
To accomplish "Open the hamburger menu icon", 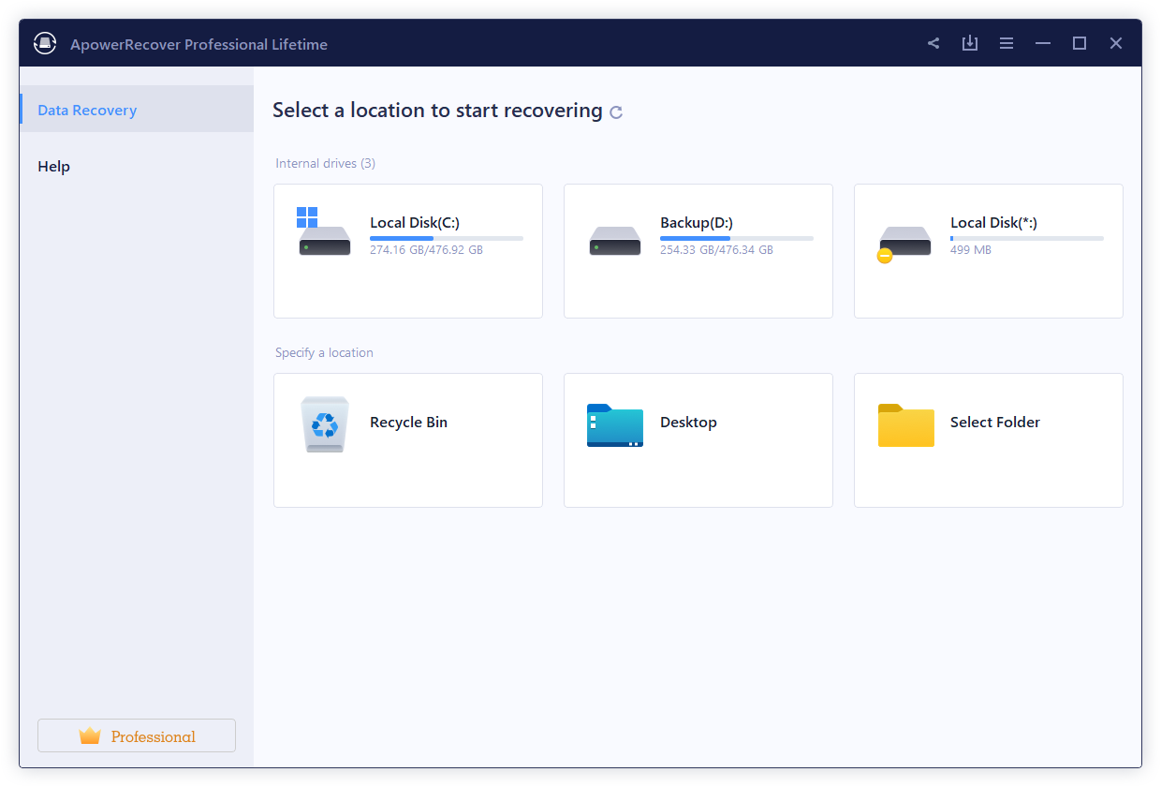I will click(1007, 43).
